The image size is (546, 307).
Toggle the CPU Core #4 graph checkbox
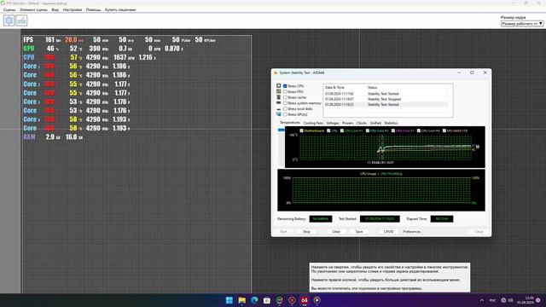click(x=419, y=130)
